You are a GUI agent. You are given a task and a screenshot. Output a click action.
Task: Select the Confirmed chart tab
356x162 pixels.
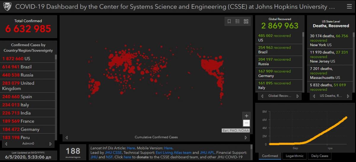[270, 156]
